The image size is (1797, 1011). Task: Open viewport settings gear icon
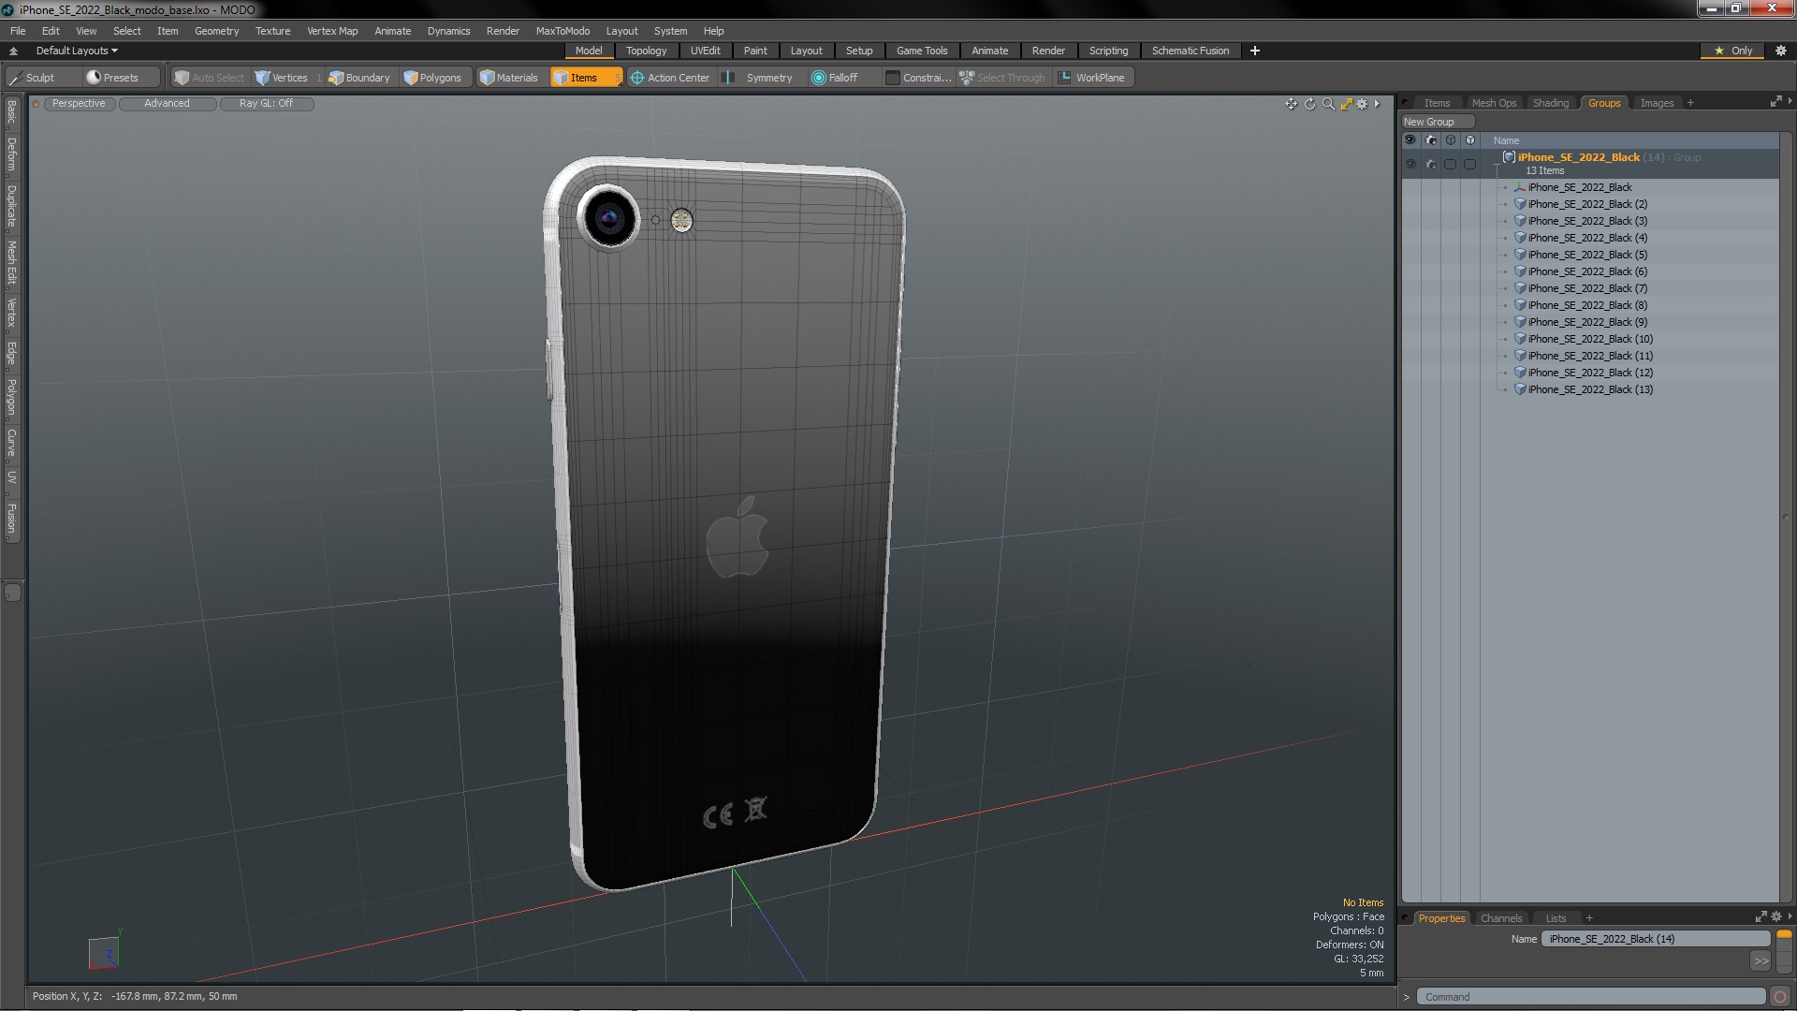pyautogui.click(x=1363, y=104)
